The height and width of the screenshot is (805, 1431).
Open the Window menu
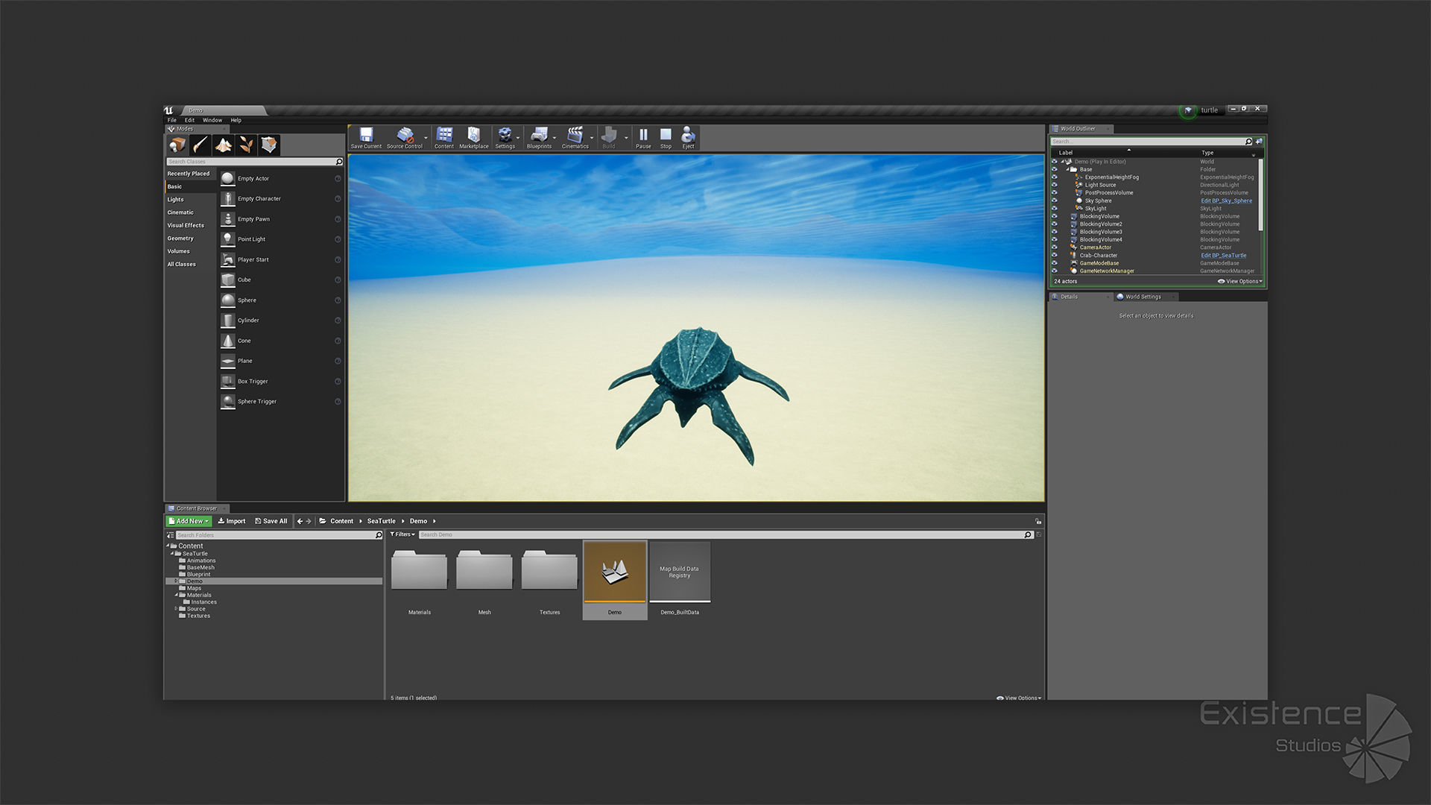pos(212,120)
